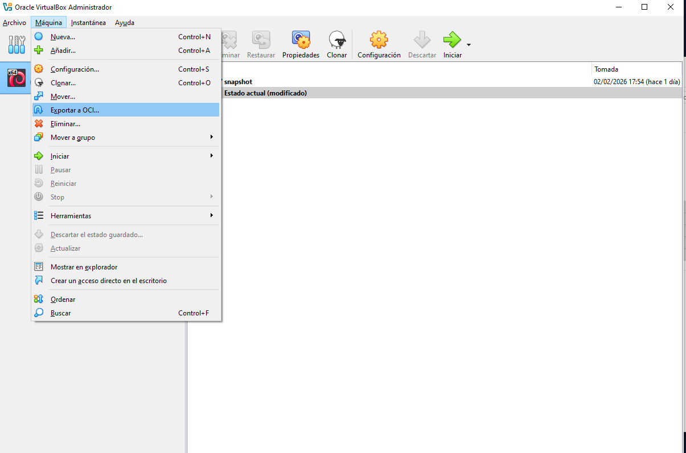
Task: Click the Ordenar icon
Action: [39, 299]
